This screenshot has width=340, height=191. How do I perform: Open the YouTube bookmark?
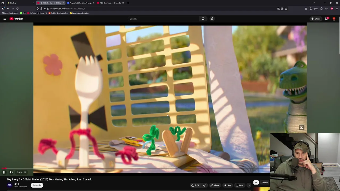point(32,13)
